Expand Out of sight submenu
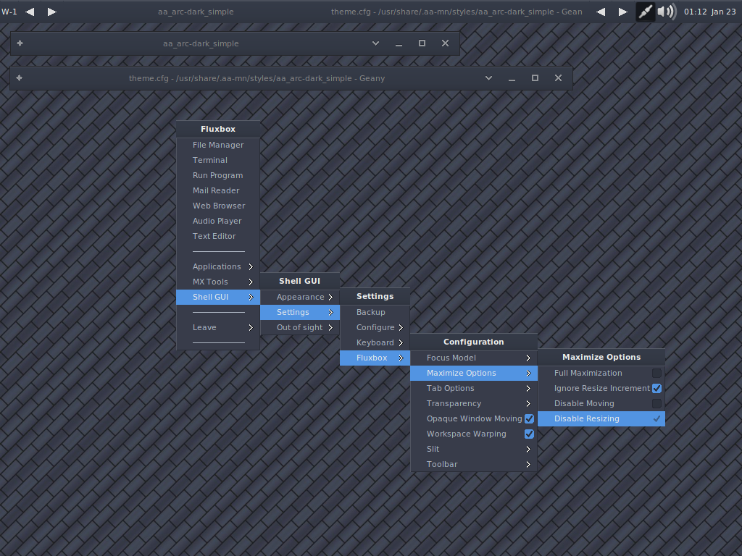The image size is (742, 556). (300, 327)
